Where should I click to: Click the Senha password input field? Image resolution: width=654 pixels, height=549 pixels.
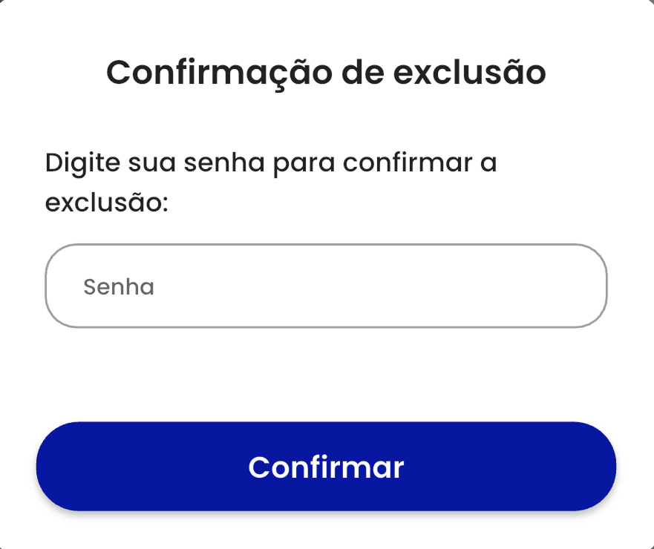(x=327, y=286)
